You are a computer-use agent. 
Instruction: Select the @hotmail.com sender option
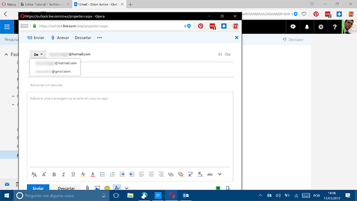click(55, 63)
